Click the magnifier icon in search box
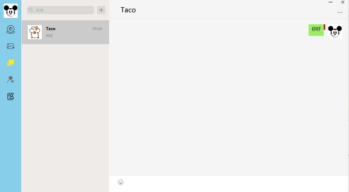The height and width of the screenshot is (192, 349). click(x=31, y=10)
